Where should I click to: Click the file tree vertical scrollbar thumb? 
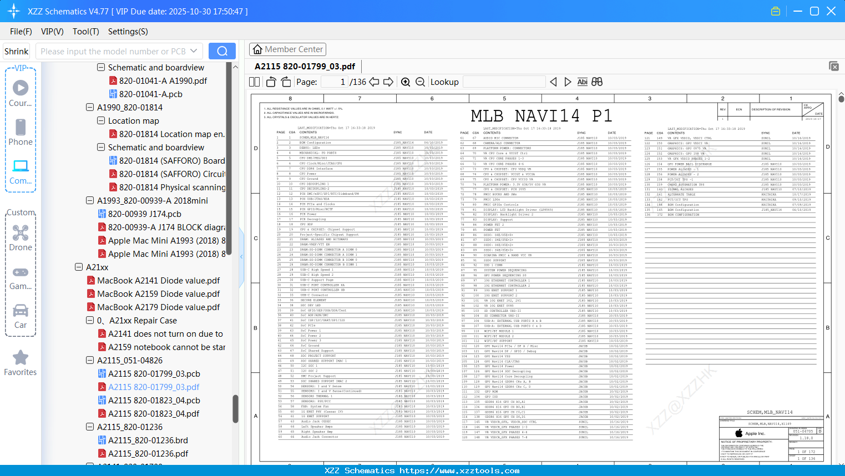235,409
